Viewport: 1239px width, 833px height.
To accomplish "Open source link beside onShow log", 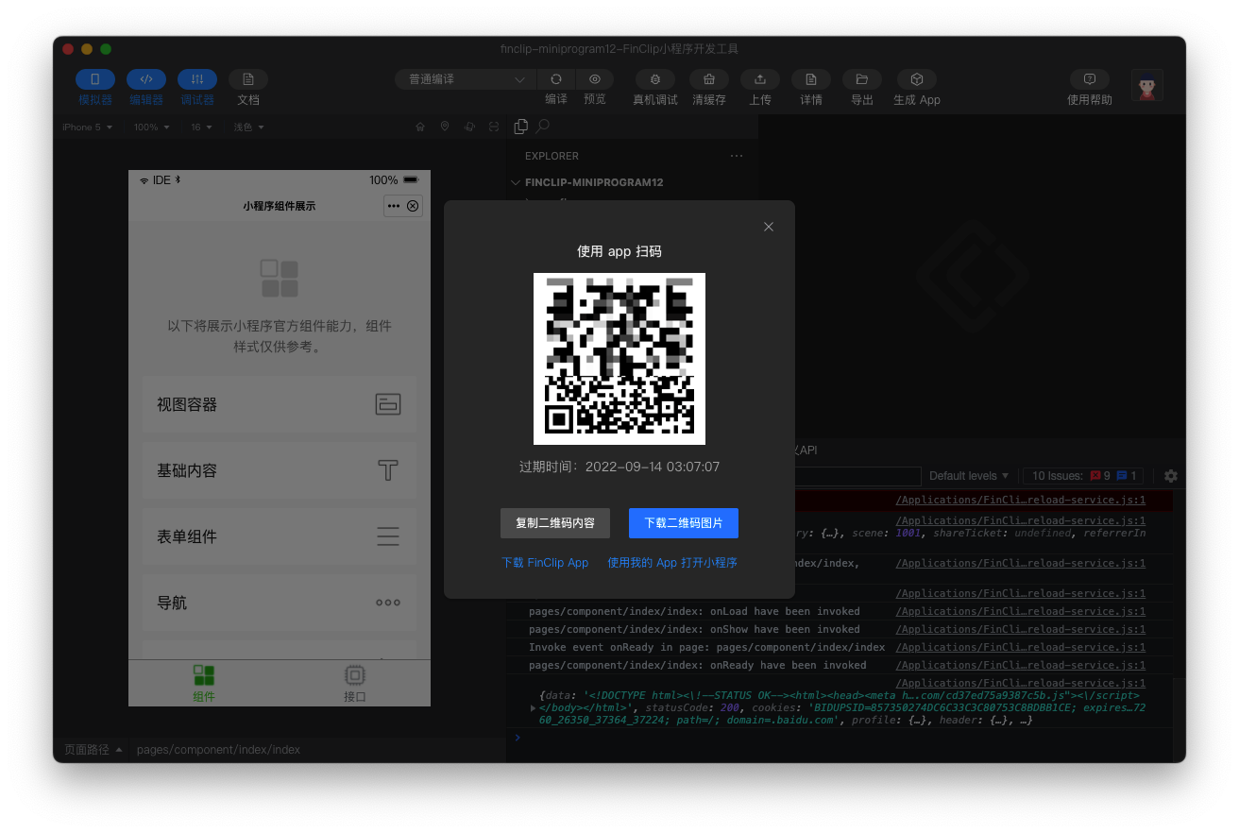I will [1020, 629].
